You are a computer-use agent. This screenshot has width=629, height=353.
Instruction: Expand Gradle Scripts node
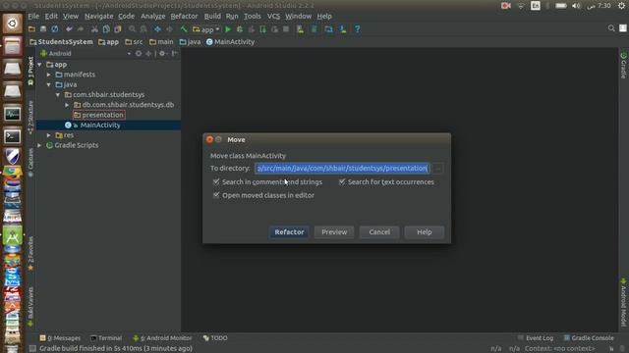coord(39,145)
